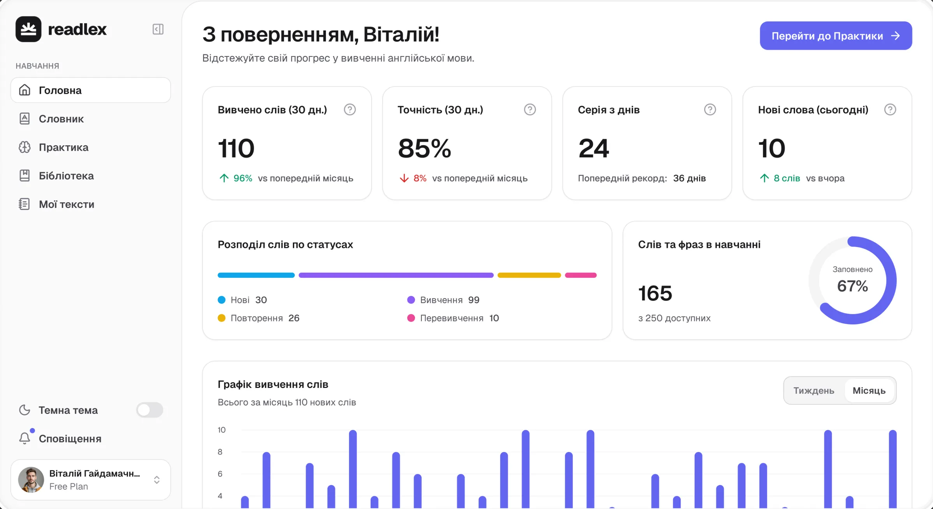Click the Попередній рекорд: 36 днів text
The image size is (933, 509).
tap(642, 178)
